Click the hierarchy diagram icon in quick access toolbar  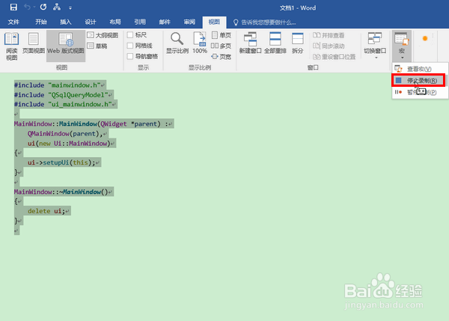57,7
